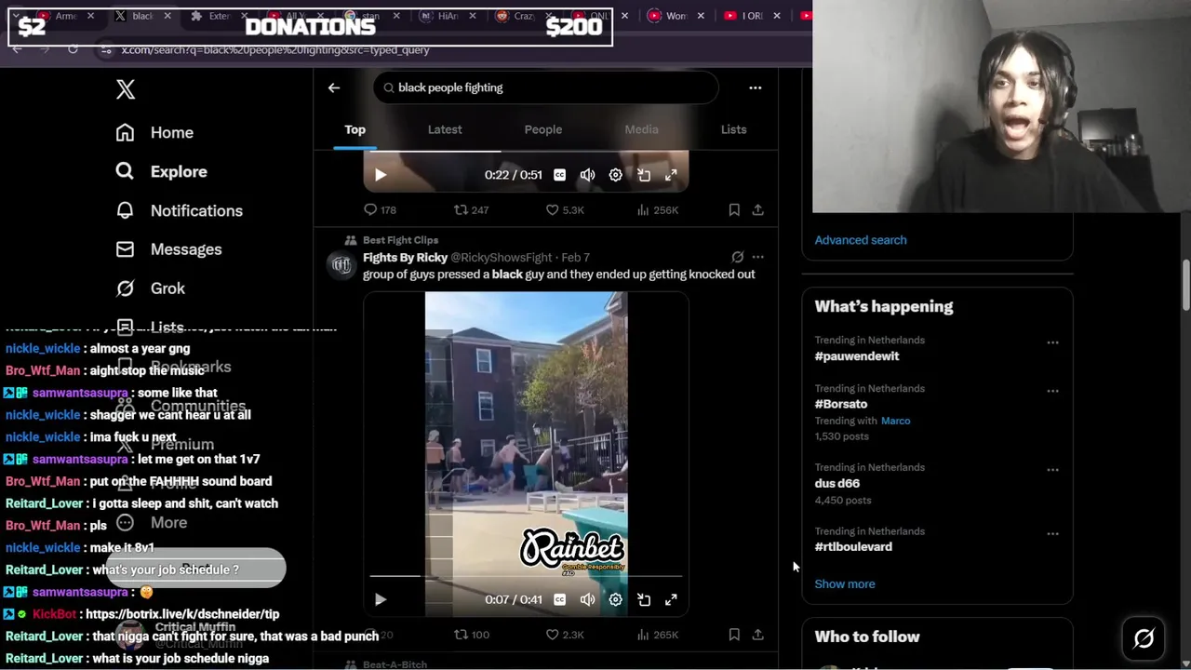Open the Fights By Ricky profile name
The height and width of the screenshot is (670, 1191).
click(x=406, y=257)
